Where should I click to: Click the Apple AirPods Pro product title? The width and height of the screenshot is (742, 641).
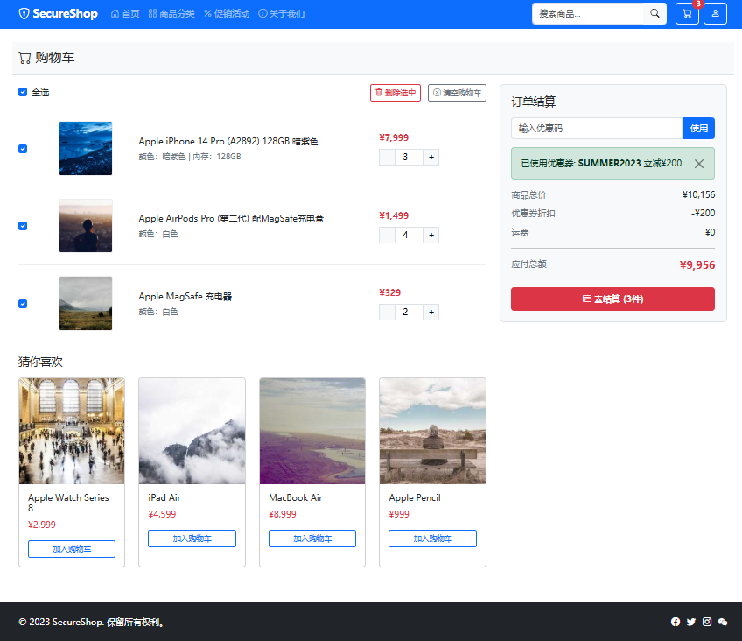click(x=231, y=218)
